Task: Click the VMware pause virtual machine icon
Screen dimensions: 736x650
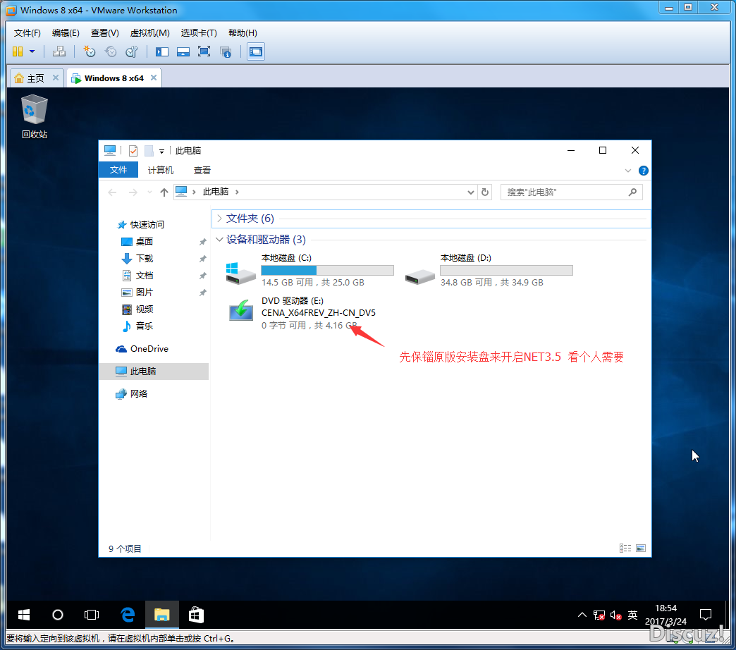Action: pos(18,51)
